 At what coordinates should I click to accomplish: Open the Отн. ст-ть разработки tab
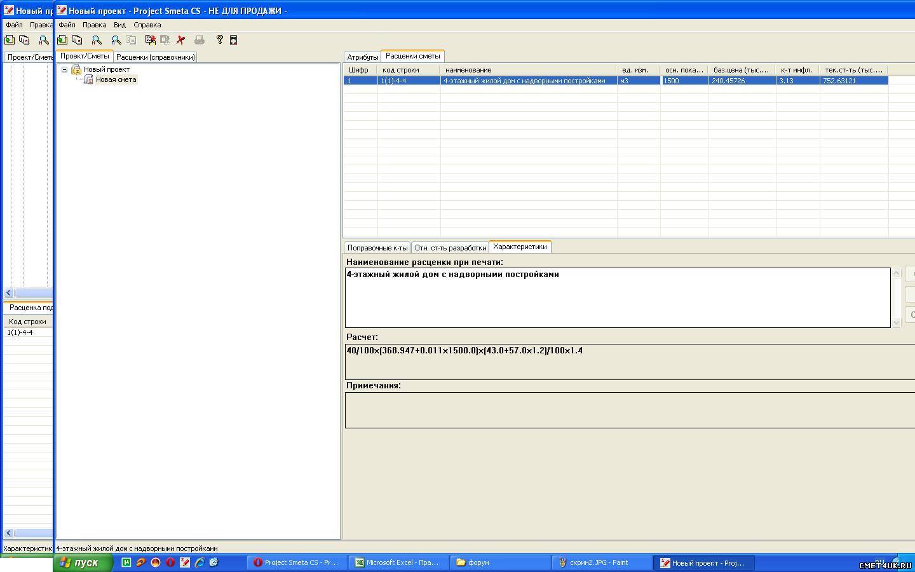[451, 247]
